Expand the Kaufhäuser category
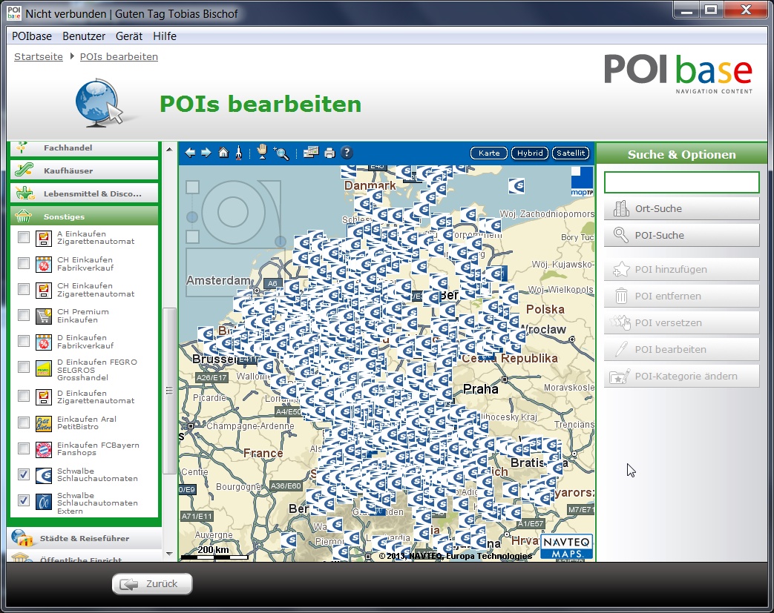Viewport: 774px width, 613px height. coord(84,170)
